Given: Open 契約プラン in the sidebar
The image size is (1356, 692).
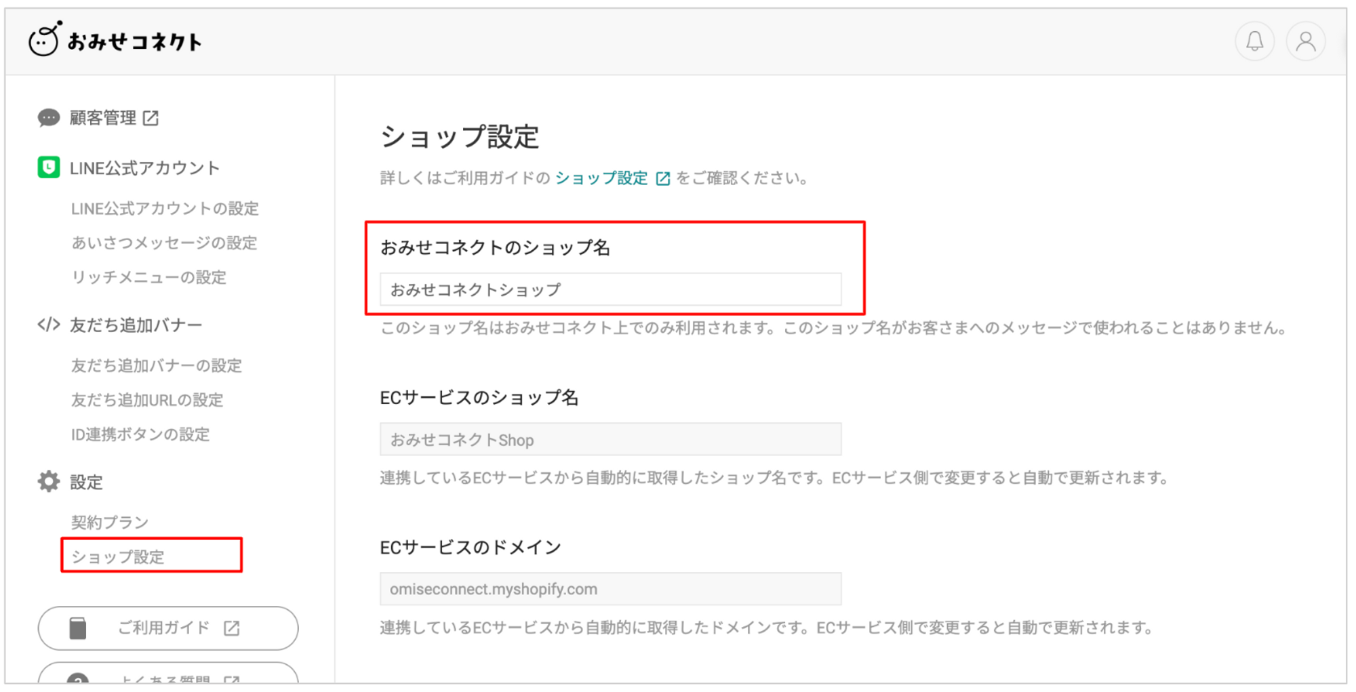Looking at the screenshot, I should (x=110, y=523).
